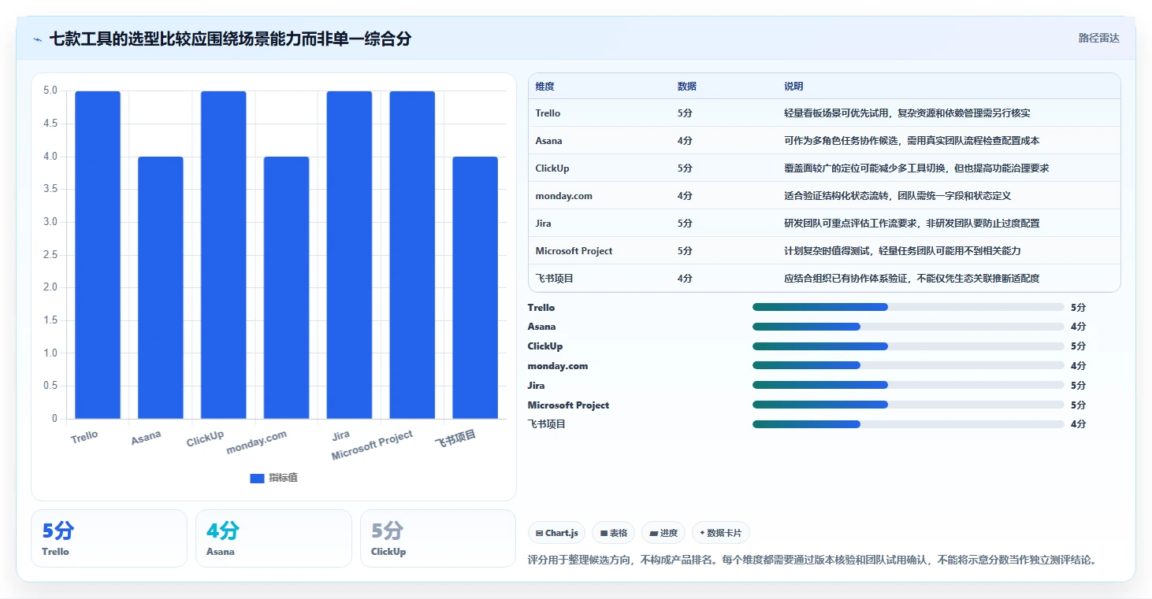The width and height of the screenshot is (1152, 599).
Task: Click the 进度 chip
Action: (x=663, y=533)
